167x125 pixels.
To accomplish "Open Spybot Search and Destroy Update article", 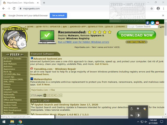I will click(66, 105).
